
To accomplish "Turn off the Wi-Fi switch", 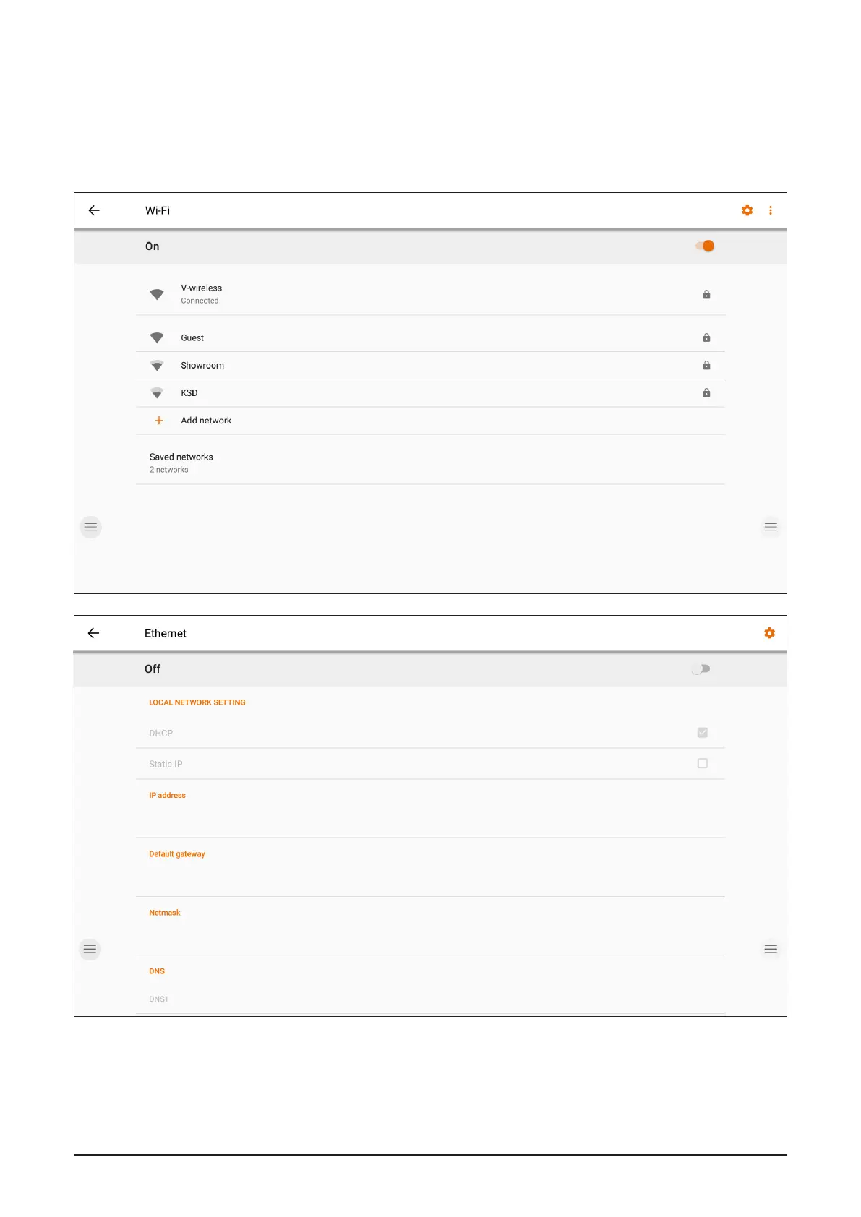I will pyautogui.click(x=705, y=246).
